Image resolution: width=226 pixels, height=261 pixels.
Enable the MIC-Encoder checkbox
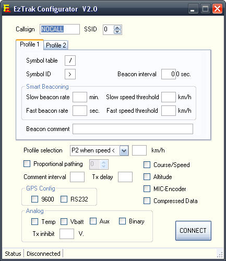click(x=147, y=189)
